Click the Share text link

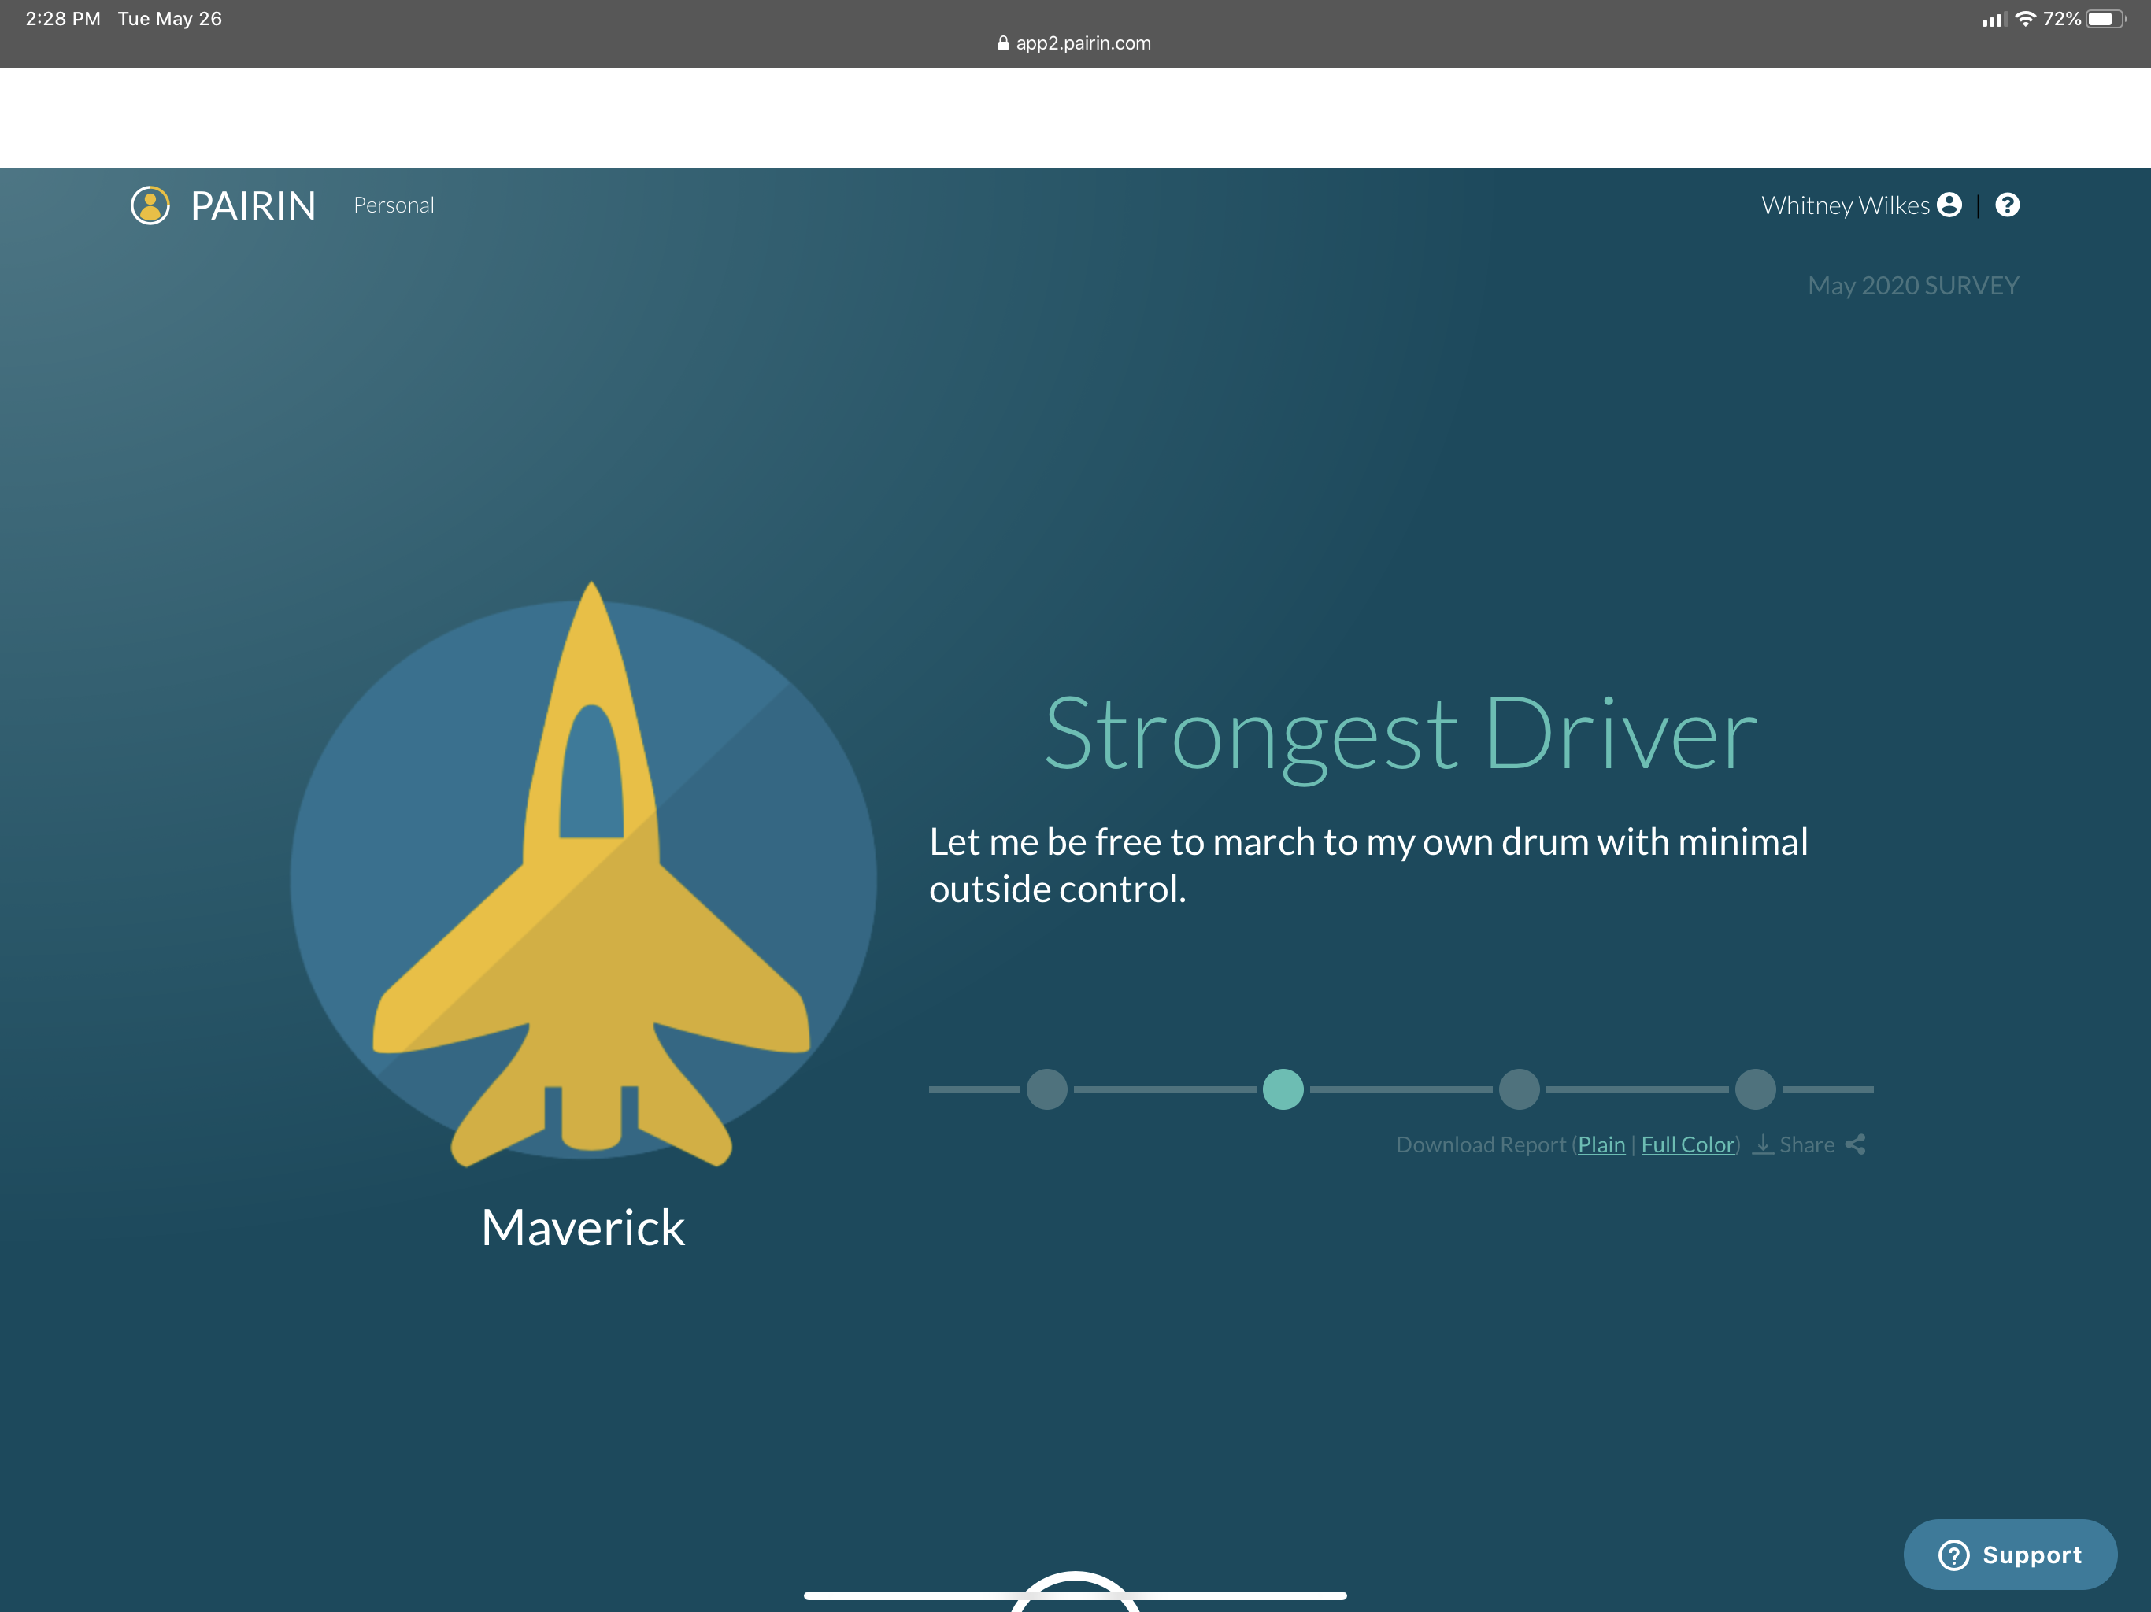tap(1807, 1144)
